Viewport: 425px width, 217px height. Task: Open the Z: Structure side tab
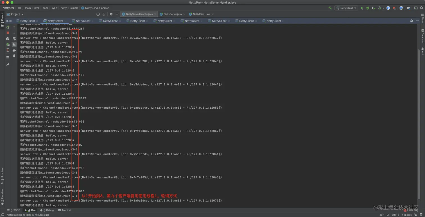point(3,175)
